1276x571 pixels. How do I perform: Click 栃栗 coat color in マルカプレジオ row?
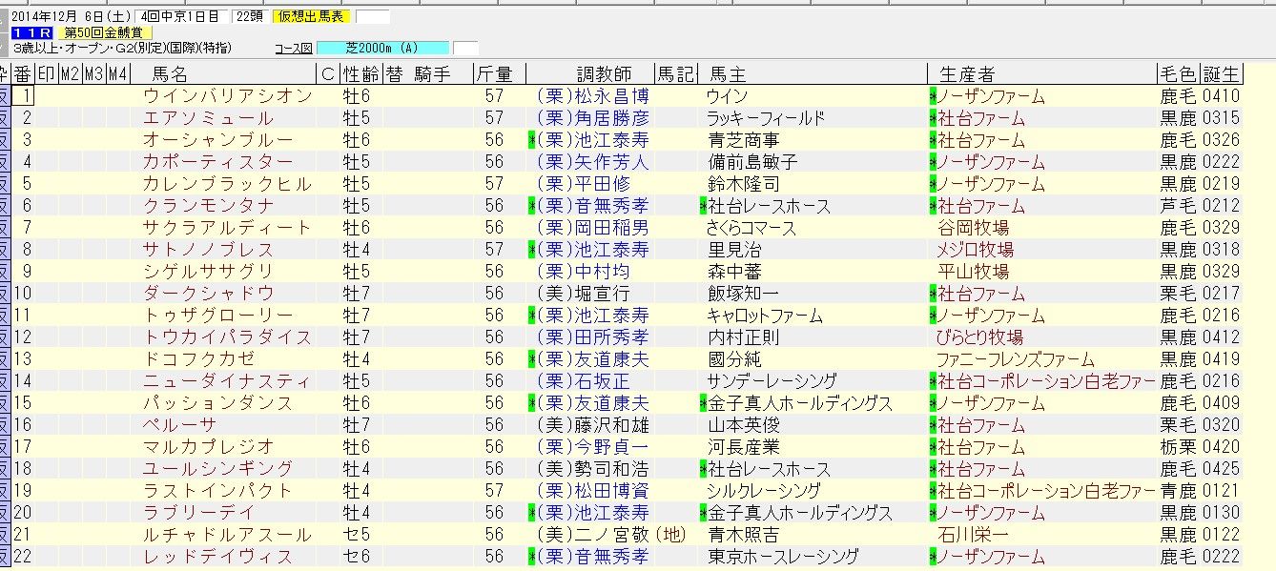pos(1178,447)
